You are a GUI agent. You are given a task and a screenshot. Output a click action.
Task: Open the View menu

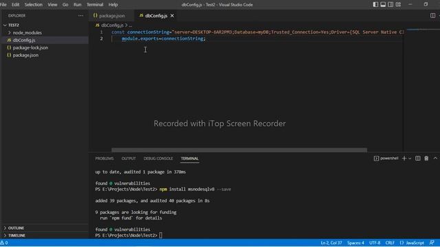tap(52, 5)
